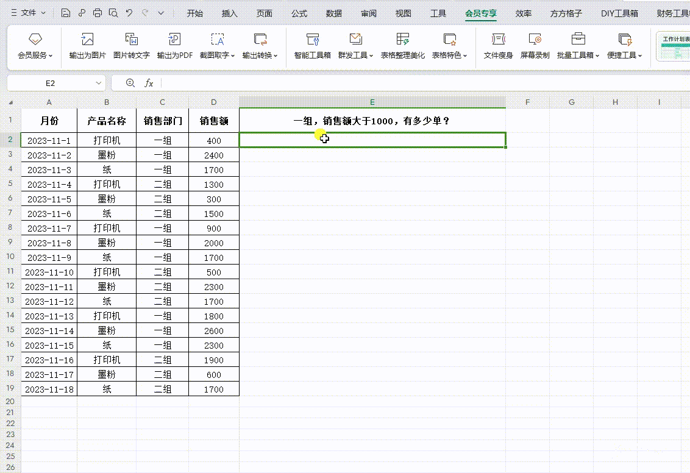The image size is (690, 473).
Task: Click the fx insert function icon
Action: click(x=149, y=83)
